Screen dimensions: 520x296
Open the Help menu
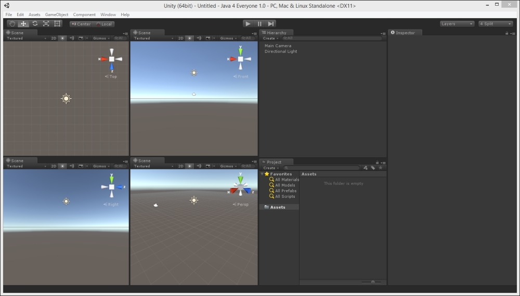125,15
